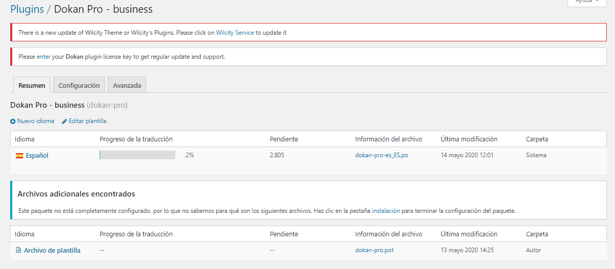Sort by Idioma column in first table

coord(25,139)
